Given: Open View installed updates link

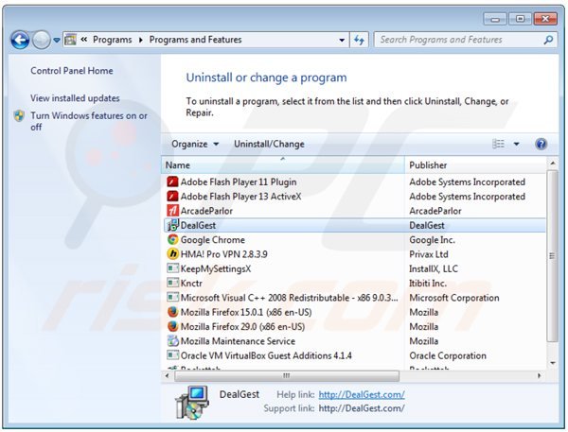Looking at the screenshot, I should (75, 98).
